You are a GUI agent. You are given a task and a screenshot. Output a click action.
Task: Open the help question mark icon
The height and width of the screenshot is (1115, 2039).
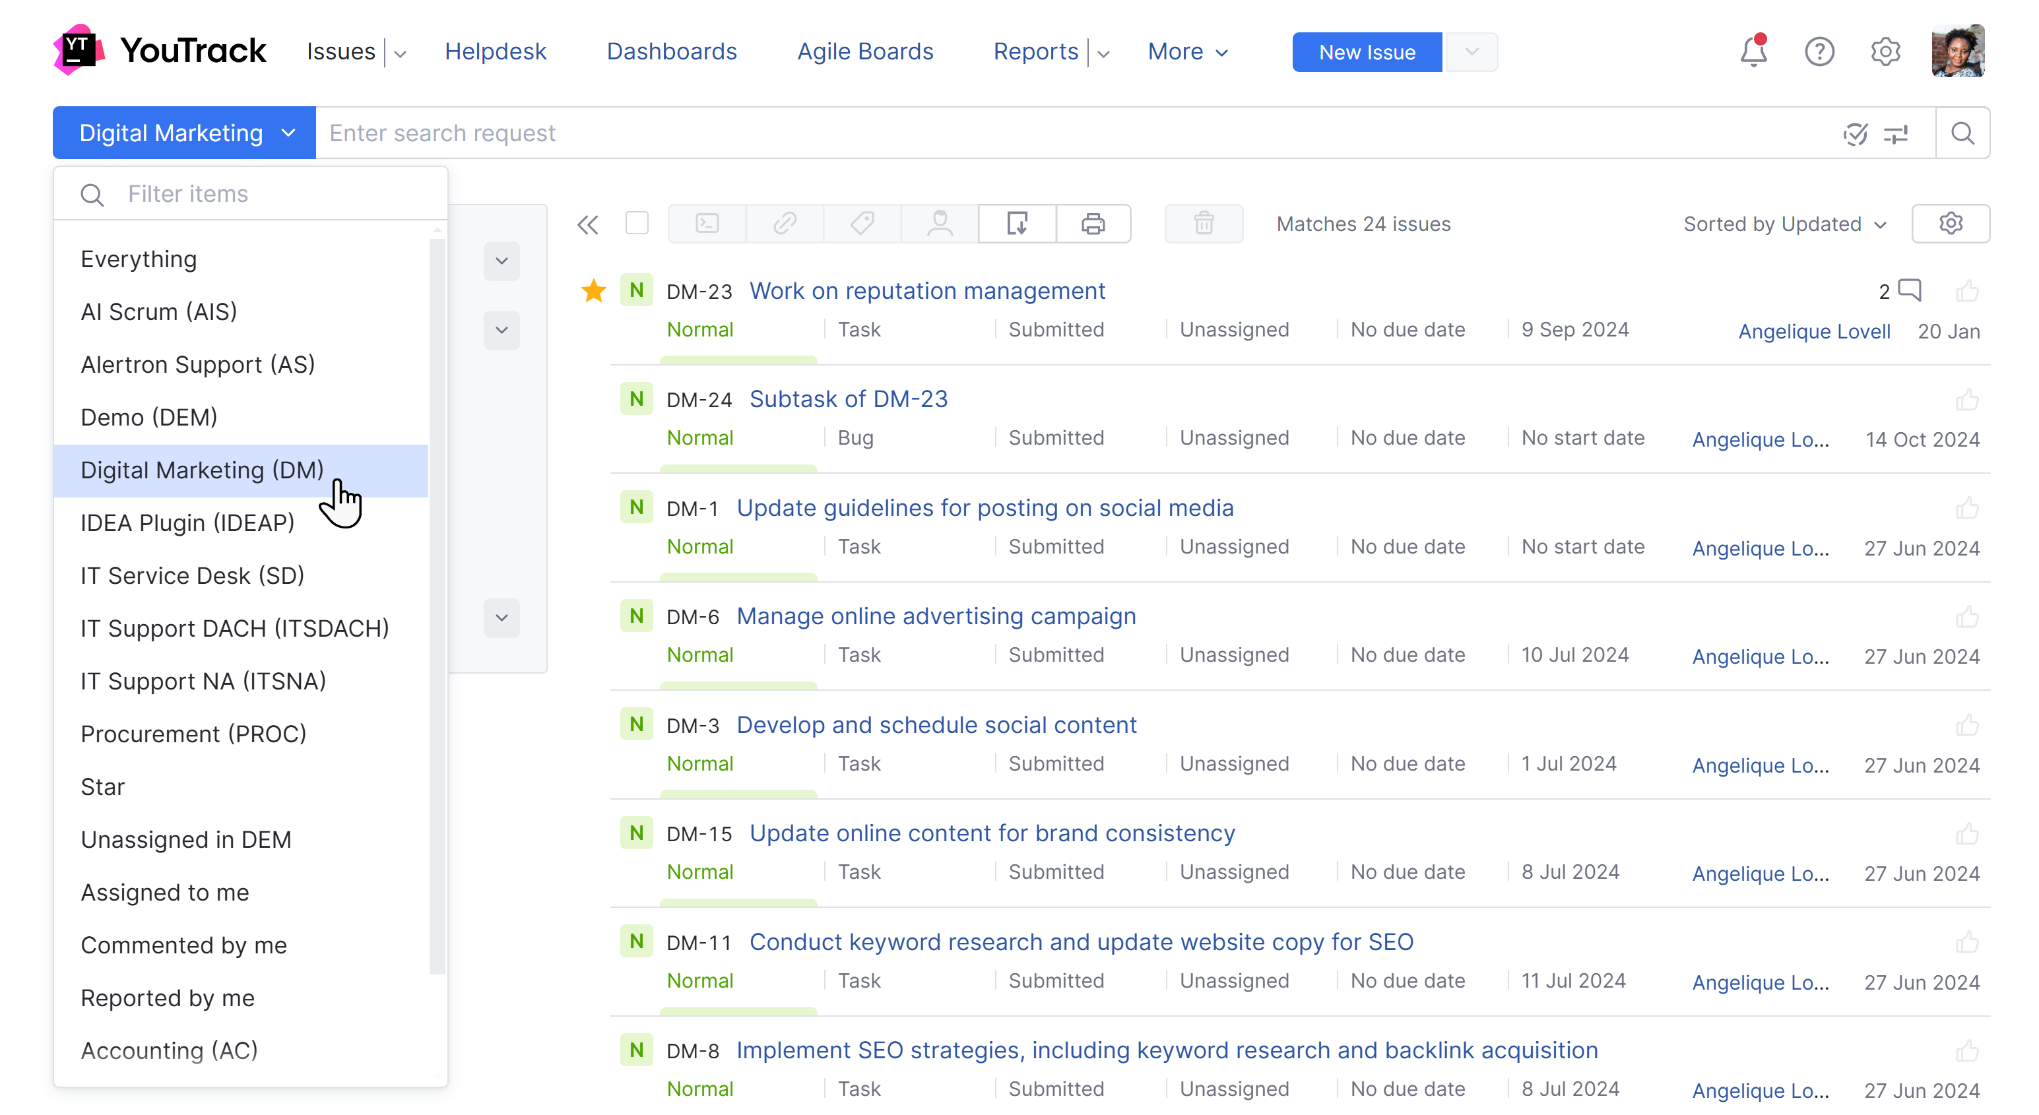[1819, 52]
